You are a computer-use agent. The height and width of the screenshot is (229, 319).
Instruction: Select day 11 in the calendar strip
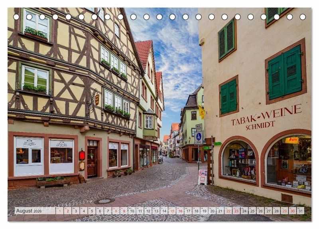(x=140, y=211)
